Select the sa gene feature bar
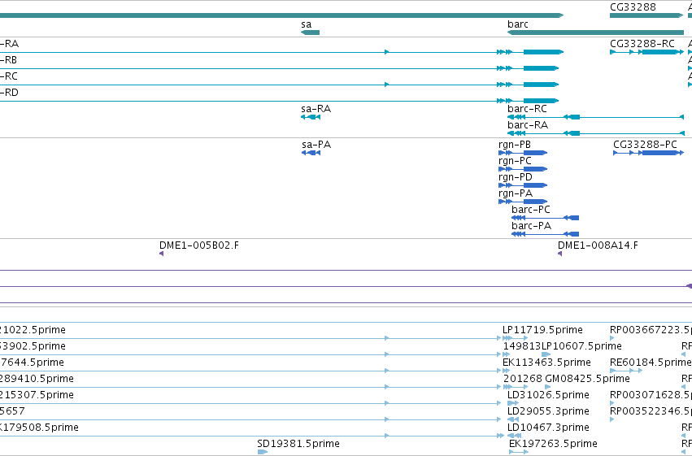Screen dimensions: 692x456 tap(310, 33)
